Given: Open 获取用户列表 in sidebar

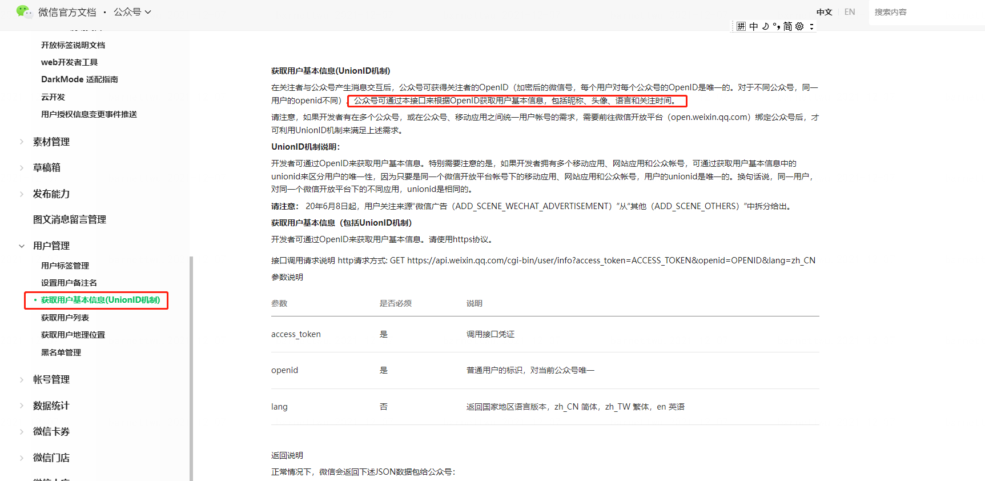Looking at the screenshot, I should tap(65, 318).
